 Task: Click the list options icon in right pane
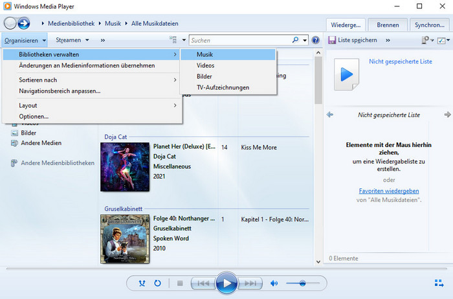pyautogui.click(x=425, y=40)
